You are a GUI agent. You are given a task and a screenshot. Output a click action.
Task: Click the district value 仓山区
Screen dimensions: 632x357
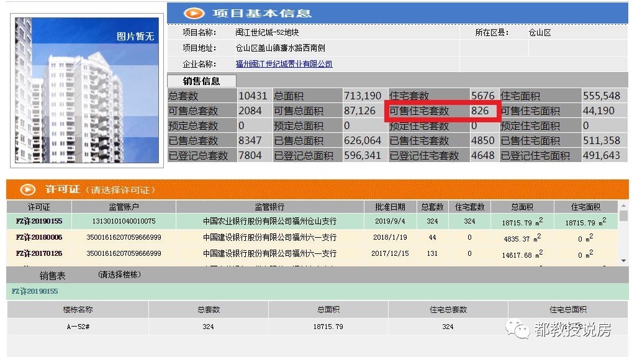coord(539,33)
